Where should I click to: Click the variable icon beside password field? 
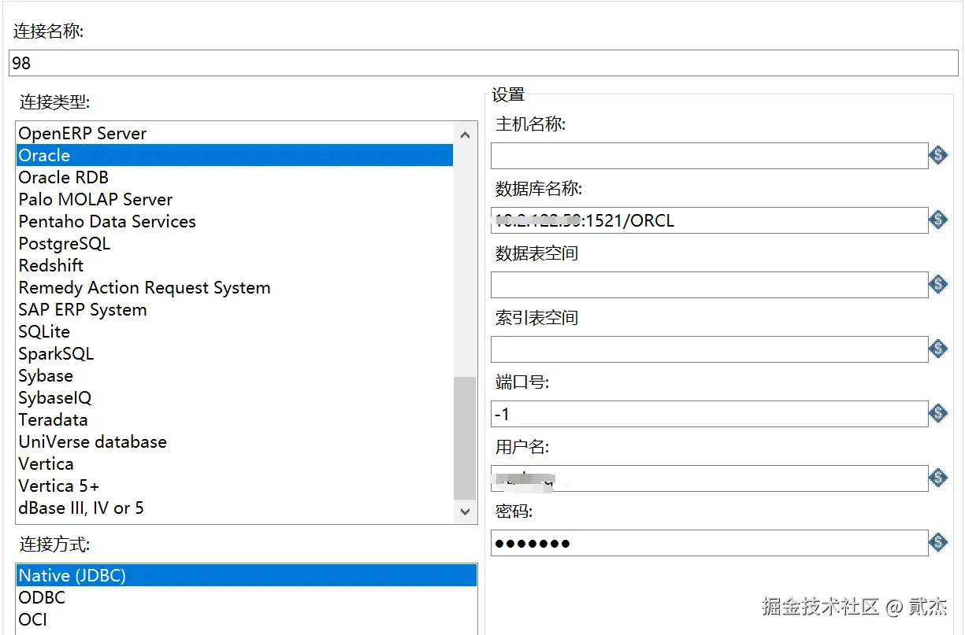click(938, 542)
